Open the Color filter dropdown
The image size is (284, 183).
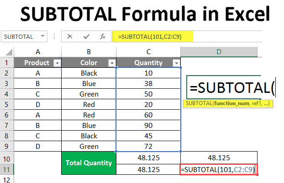[x=112, y=63]
